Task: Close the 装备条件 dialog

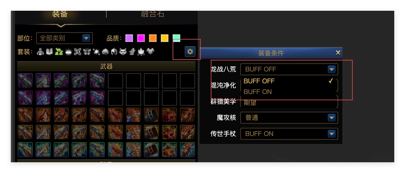Action: coord(338,53)
